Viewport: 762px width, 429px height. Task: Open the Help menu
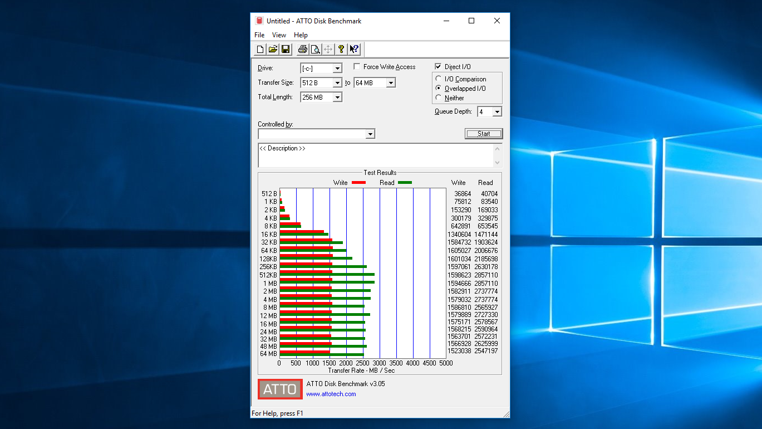(x=301, y=35)
